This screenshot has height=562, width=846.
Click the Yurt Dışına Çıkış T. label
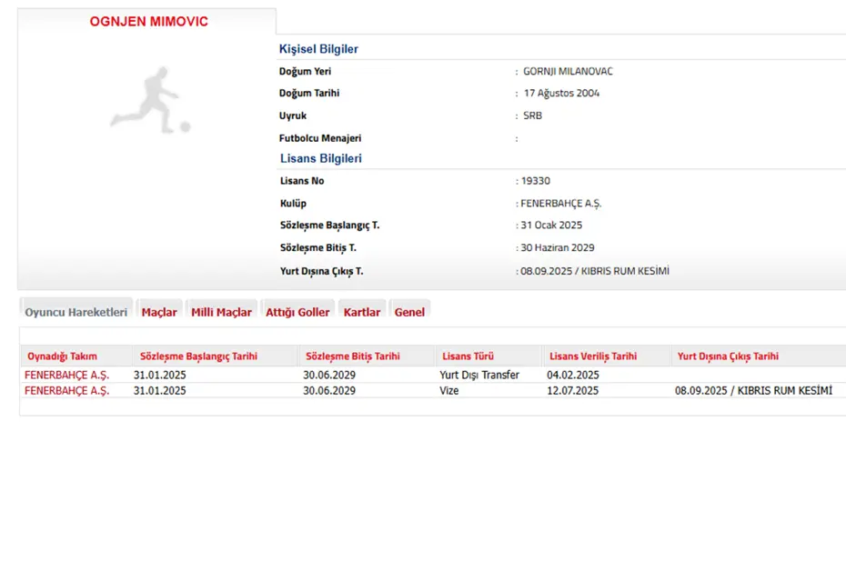(x=321, y=271)
